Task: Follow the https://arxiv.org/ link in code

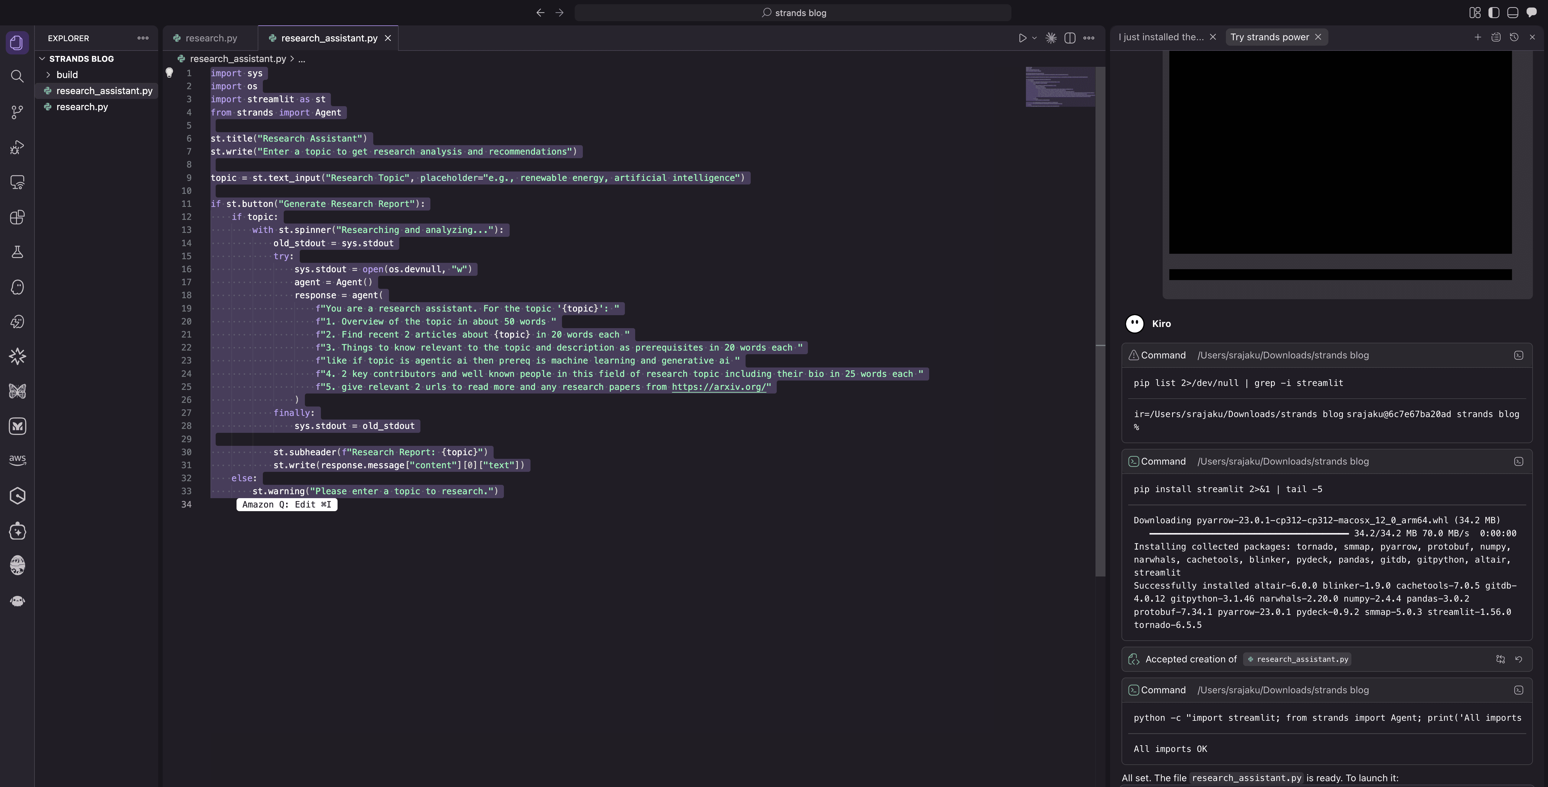Action: pos(719,387)
